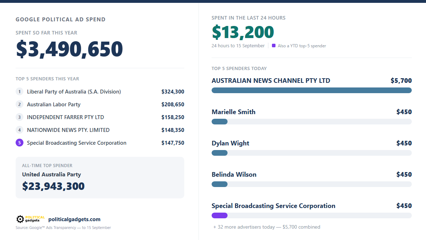Select Special Broadcasting Service Corporation in today's list
The height and width of the screenshot is (240, 426).
click(x=273, y=206)
